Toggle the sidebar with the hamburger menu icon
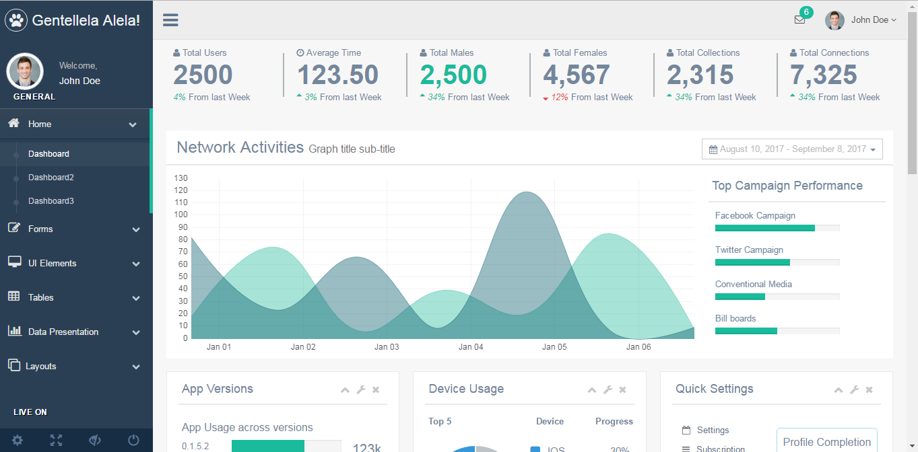This screenshot has height=452, width=918. click(x=170, y=20)
